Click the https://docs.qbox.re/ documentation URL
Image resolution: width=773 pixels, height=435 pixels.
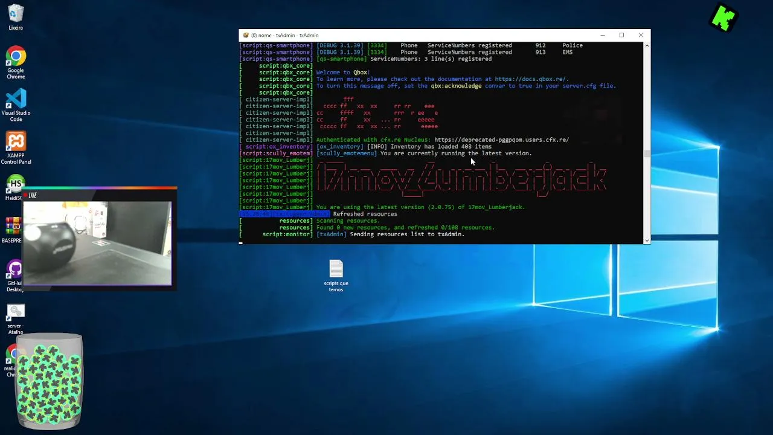pos(531,79)
